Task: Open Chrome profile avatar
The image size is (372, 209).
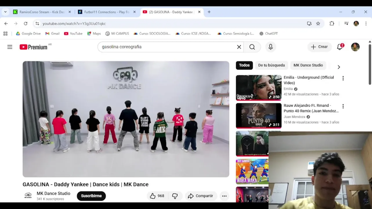Action: pos(356,24)
